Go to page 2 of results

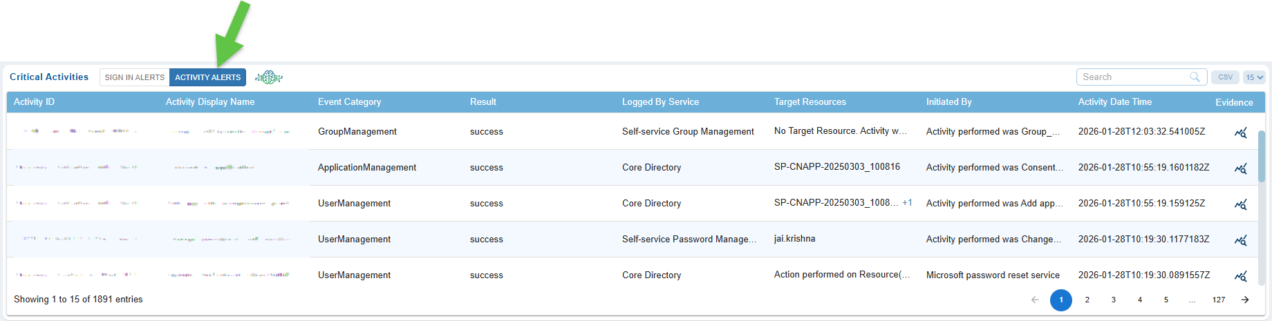1087,300
